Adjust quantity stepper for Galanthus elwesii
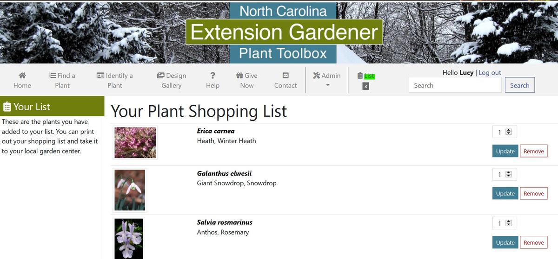Viewport: 558px width, 259px height. (508, 174)
